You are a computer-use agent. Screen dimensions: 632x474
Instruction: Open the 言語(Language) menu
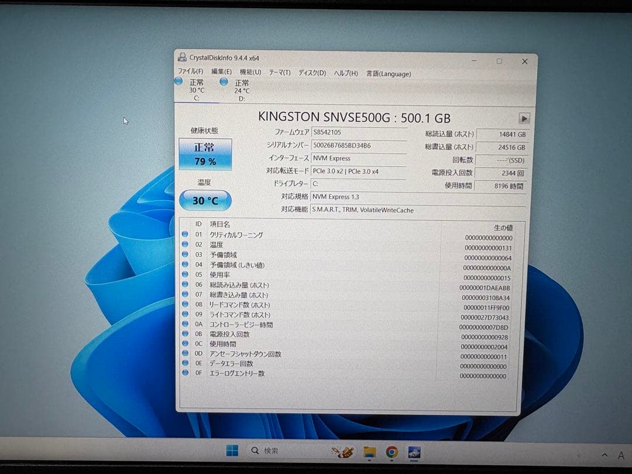[x=387, y=74]
